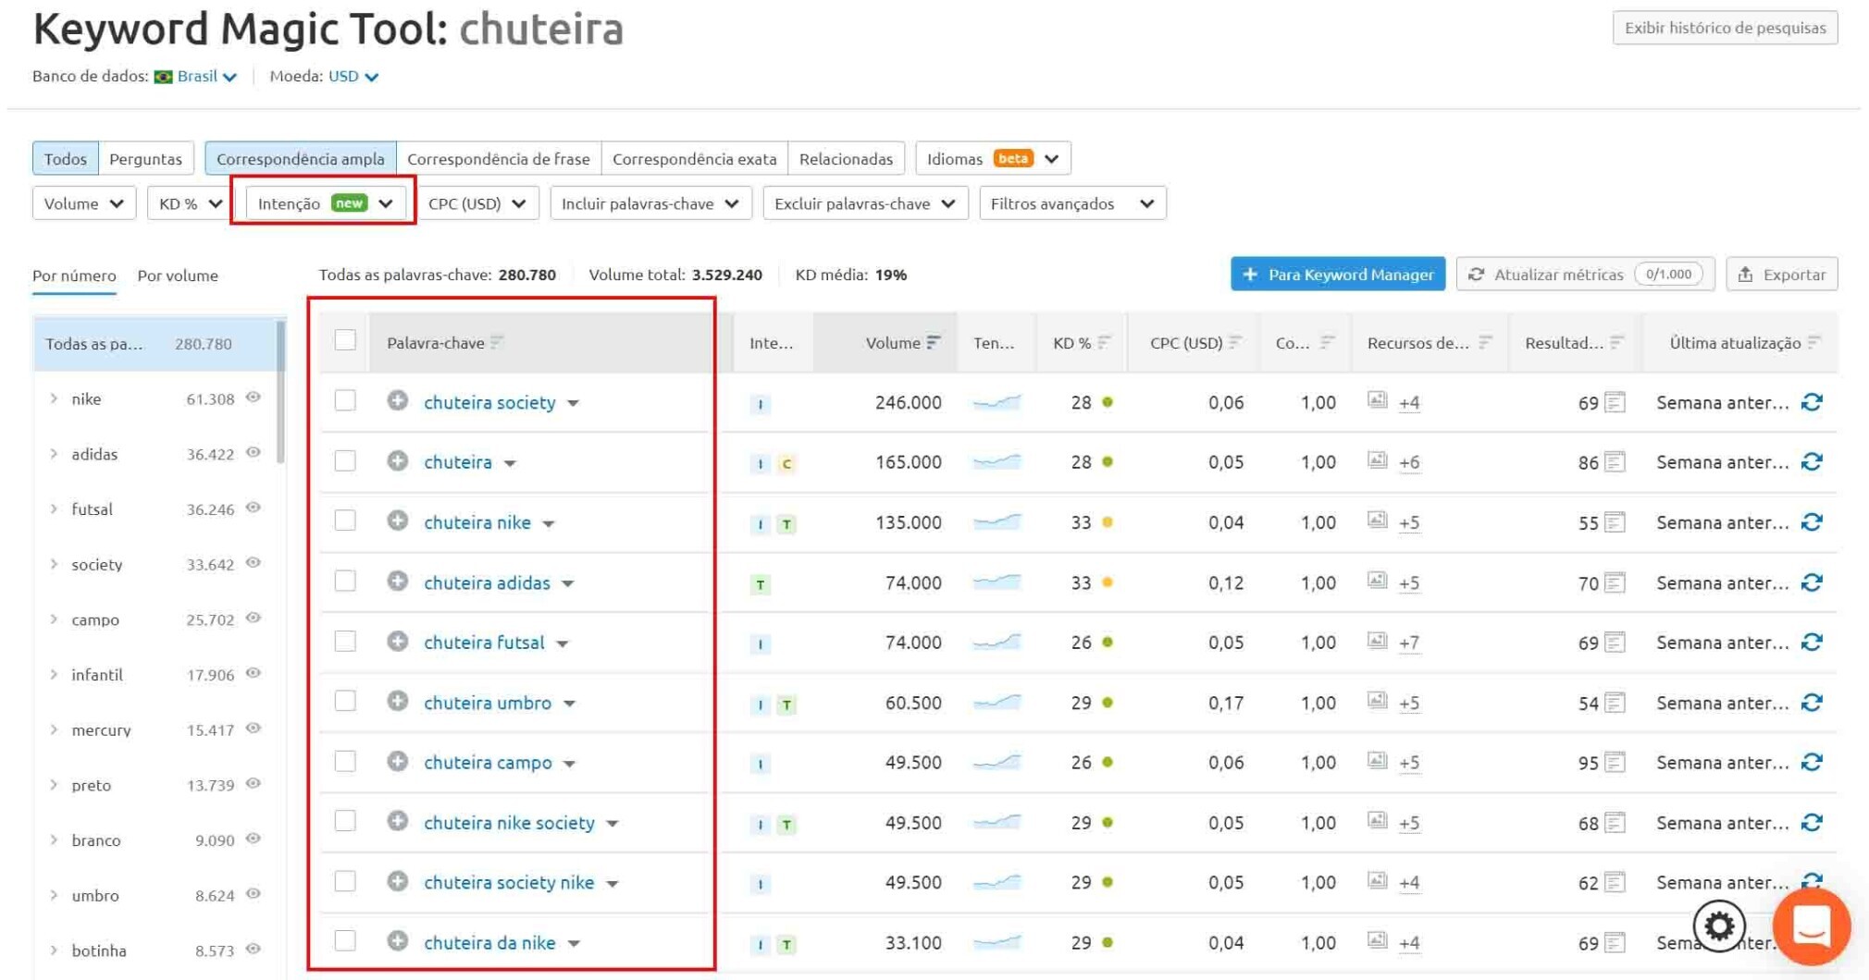This screenshot has height=980, width=1869.
Task: Switch to the Perguntas tab
Action: (144, 158)
